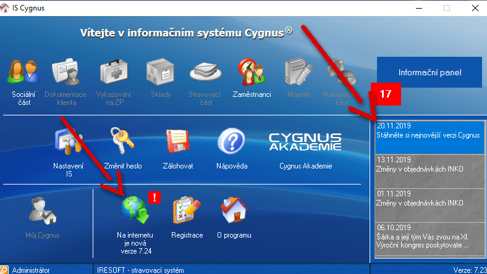Open the Sklady warehouse box icon

coord(160,72)
